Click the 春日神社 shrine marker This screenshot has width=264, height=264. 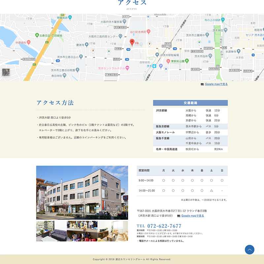click(64, 76)
